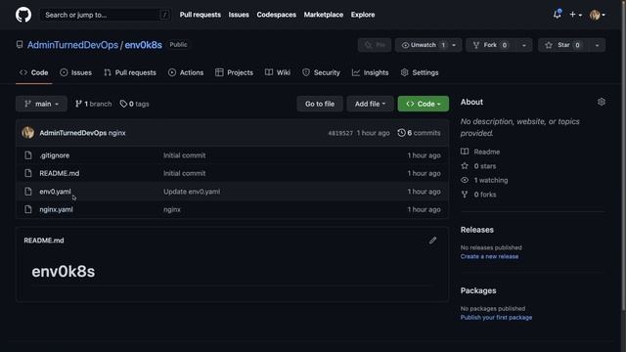Open the AdminTurnedDevOps commit author name
Viewport: 626px width, 352px height.
coord(73,133)
